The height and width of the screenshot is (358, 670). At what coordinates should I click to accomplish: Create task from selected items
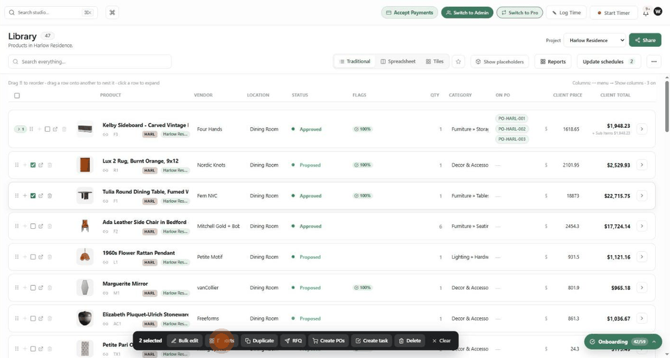click(x=372, y=341)
